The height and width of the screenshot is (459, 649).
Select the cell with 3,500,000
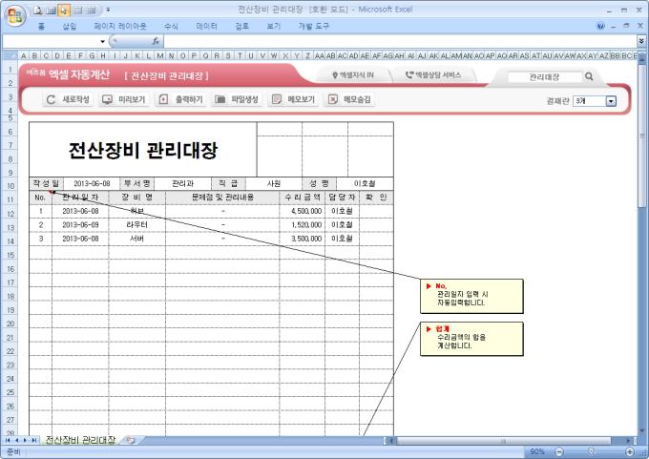pos(303,239)
